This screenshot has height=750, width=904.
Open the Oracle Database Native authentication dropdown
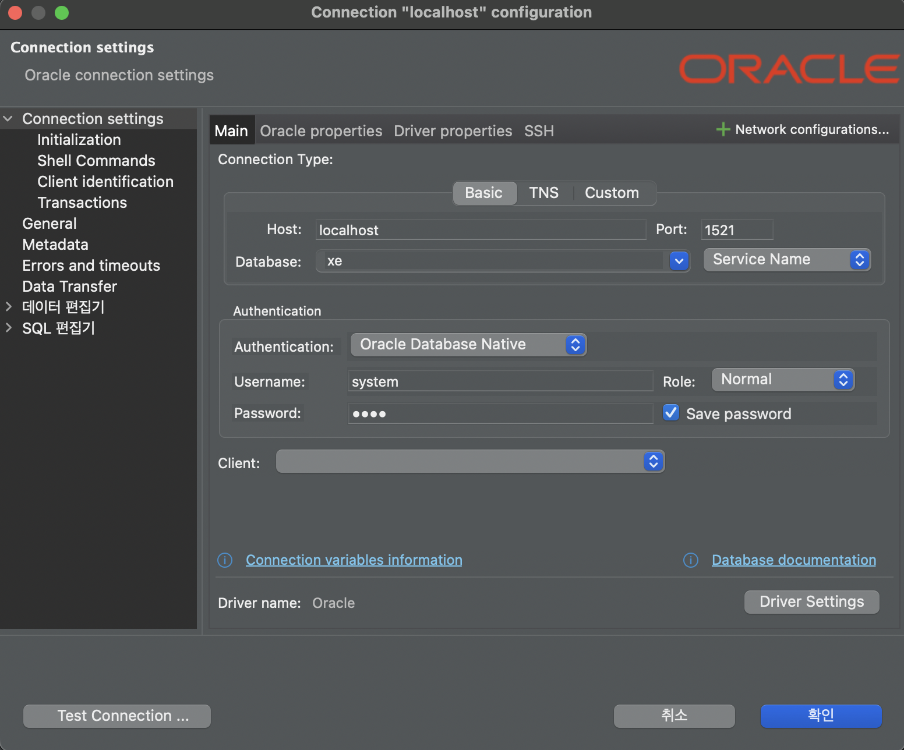468,345
